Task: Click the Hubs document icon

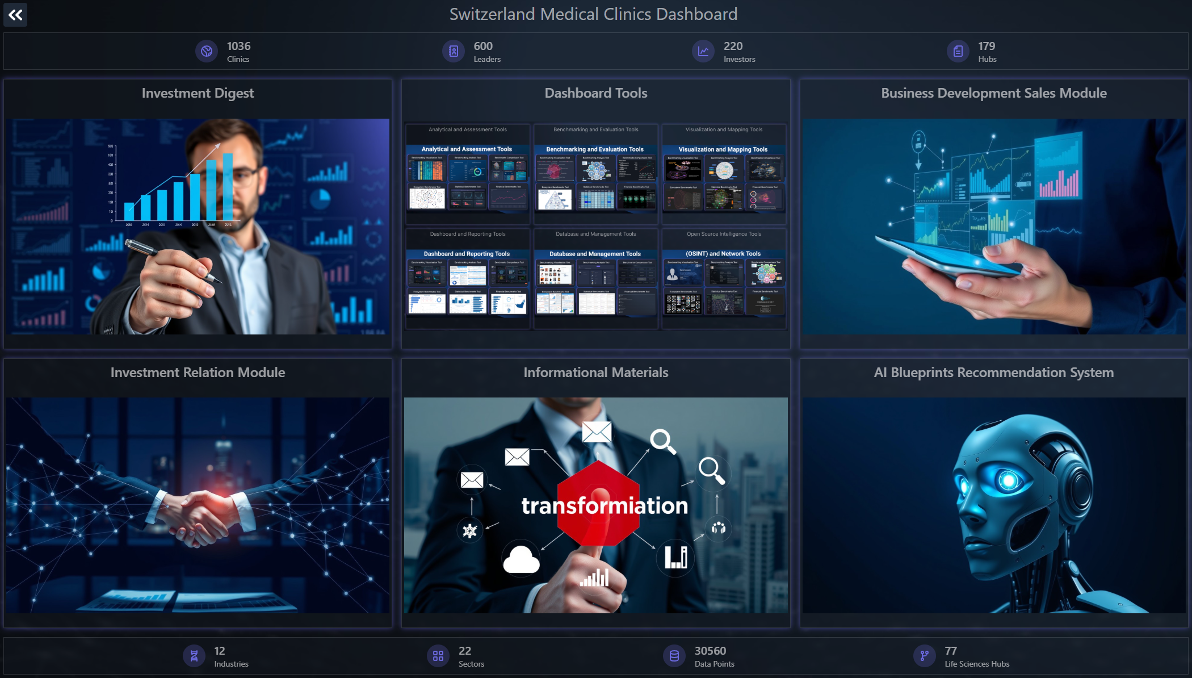Action: coord(958,51)
